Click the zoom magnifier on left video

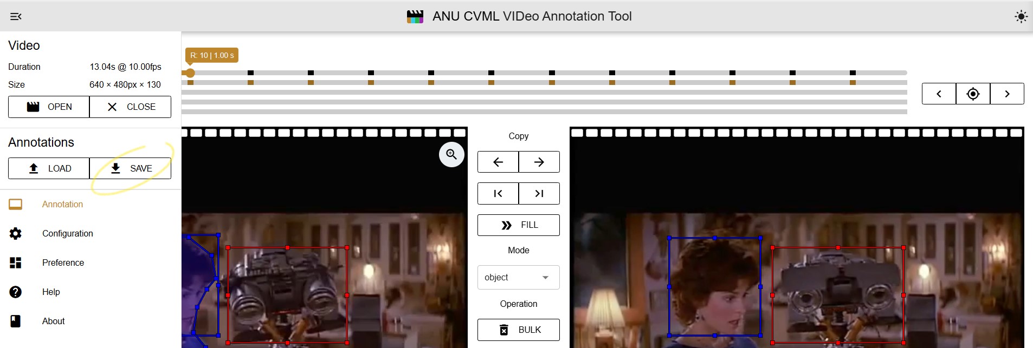[x=451, y=155]
